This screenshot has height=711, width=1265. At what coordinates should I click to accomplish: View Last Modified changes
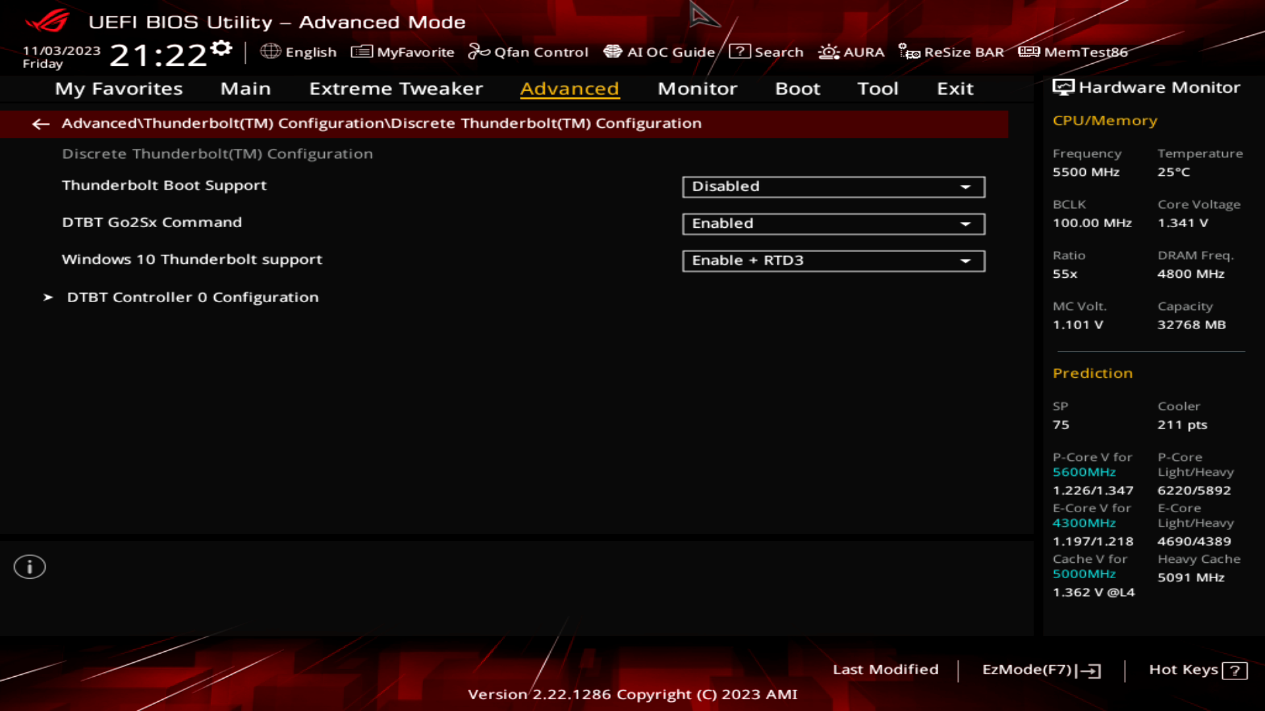[x=886, y=670]
